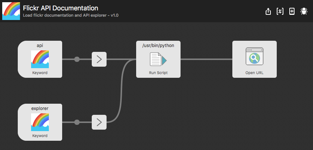Click the workflow description subtitle text
This screenshot has width=313, height=150.
(x=71, y=16)
